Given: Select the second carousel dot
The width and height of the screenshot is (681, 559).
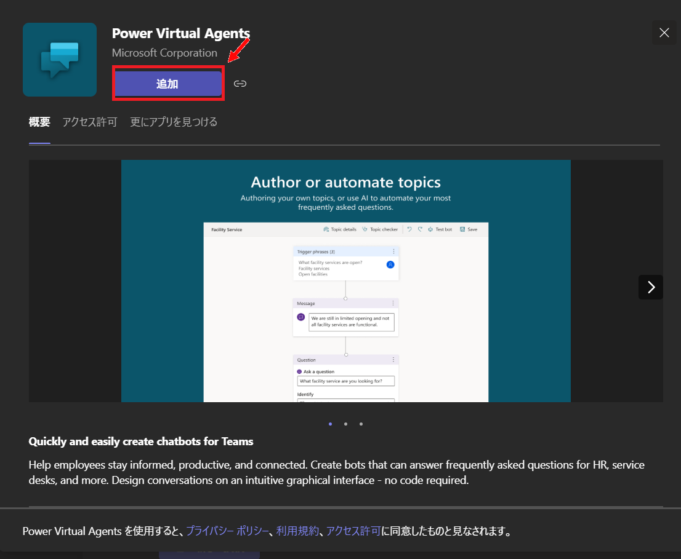Looking at the screenshot, I should click(x=345, y=424).
